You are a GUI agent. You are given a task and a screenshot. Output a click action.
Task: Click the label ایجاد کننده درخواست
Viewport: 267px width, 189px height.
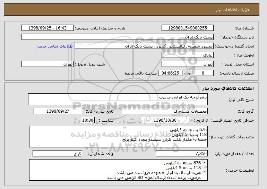pos(234,46)
